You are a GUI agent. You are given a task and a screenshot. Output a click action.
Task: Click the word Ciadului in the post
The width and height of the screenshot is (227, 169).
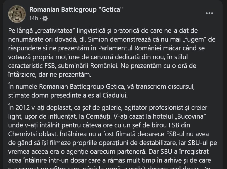[x=115, y=95]
